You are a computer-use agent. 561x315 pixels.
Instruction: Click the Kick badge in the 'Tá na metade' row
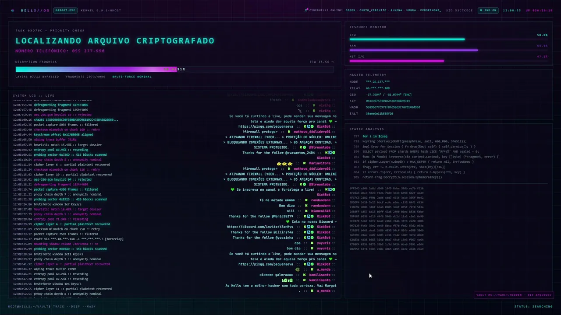[x=307, y=200]
